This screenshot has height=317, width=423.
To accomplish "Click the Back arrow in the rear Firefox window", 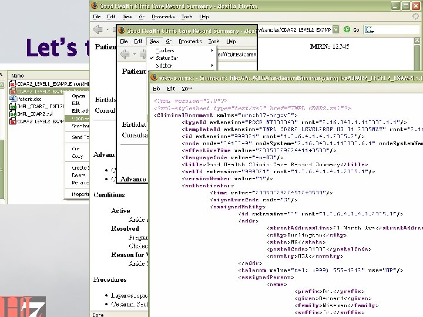I will coord(98,29).
